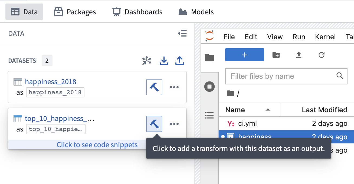Click hammer transform icon for happiness_2018
This screenshot has height=184, width=354.
click(154, 87)
